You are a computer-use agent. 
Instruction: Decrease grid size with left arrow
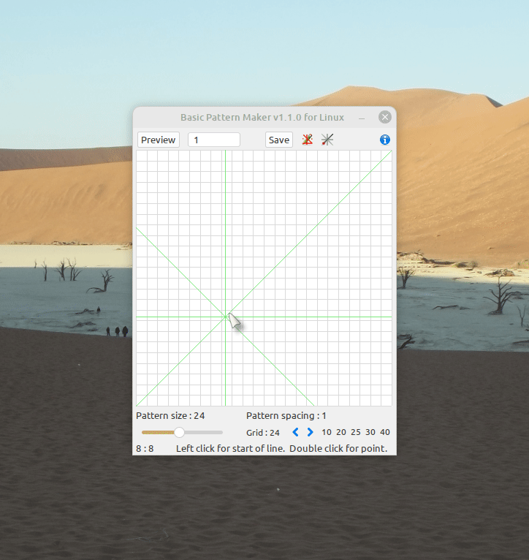coord(295,433)
